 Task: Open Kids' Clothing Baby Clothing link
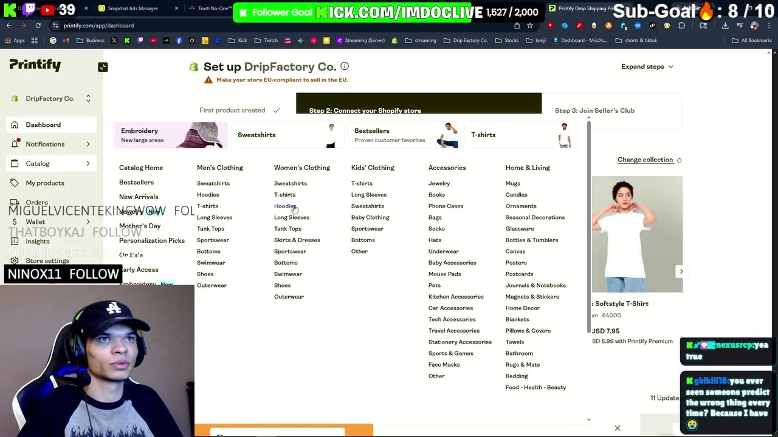[370, 217]
